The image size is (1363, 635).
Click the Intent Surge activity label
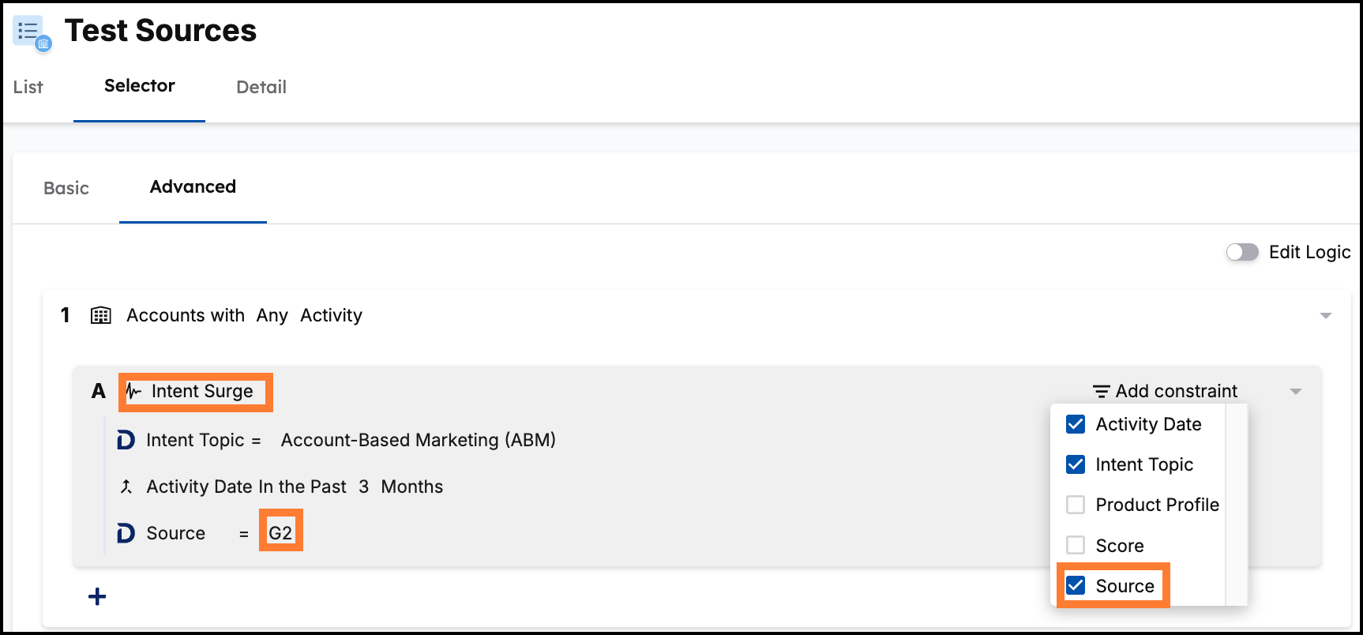202,392
